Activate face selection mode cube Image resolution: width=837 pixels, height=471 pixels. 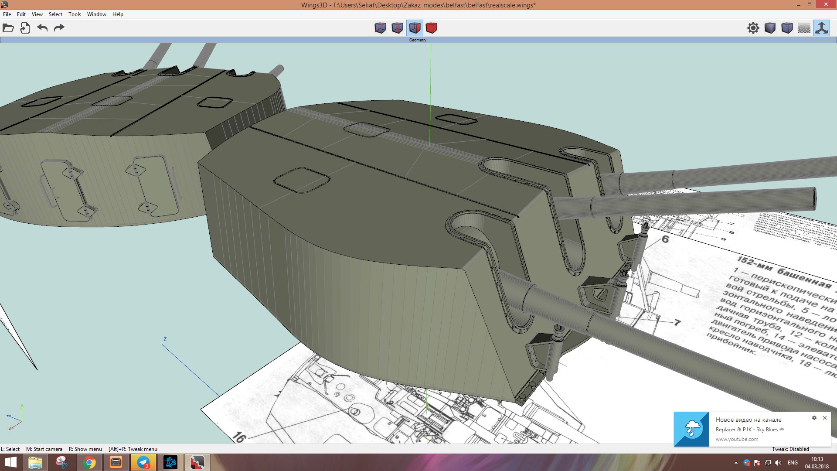[x=415, y=28]
